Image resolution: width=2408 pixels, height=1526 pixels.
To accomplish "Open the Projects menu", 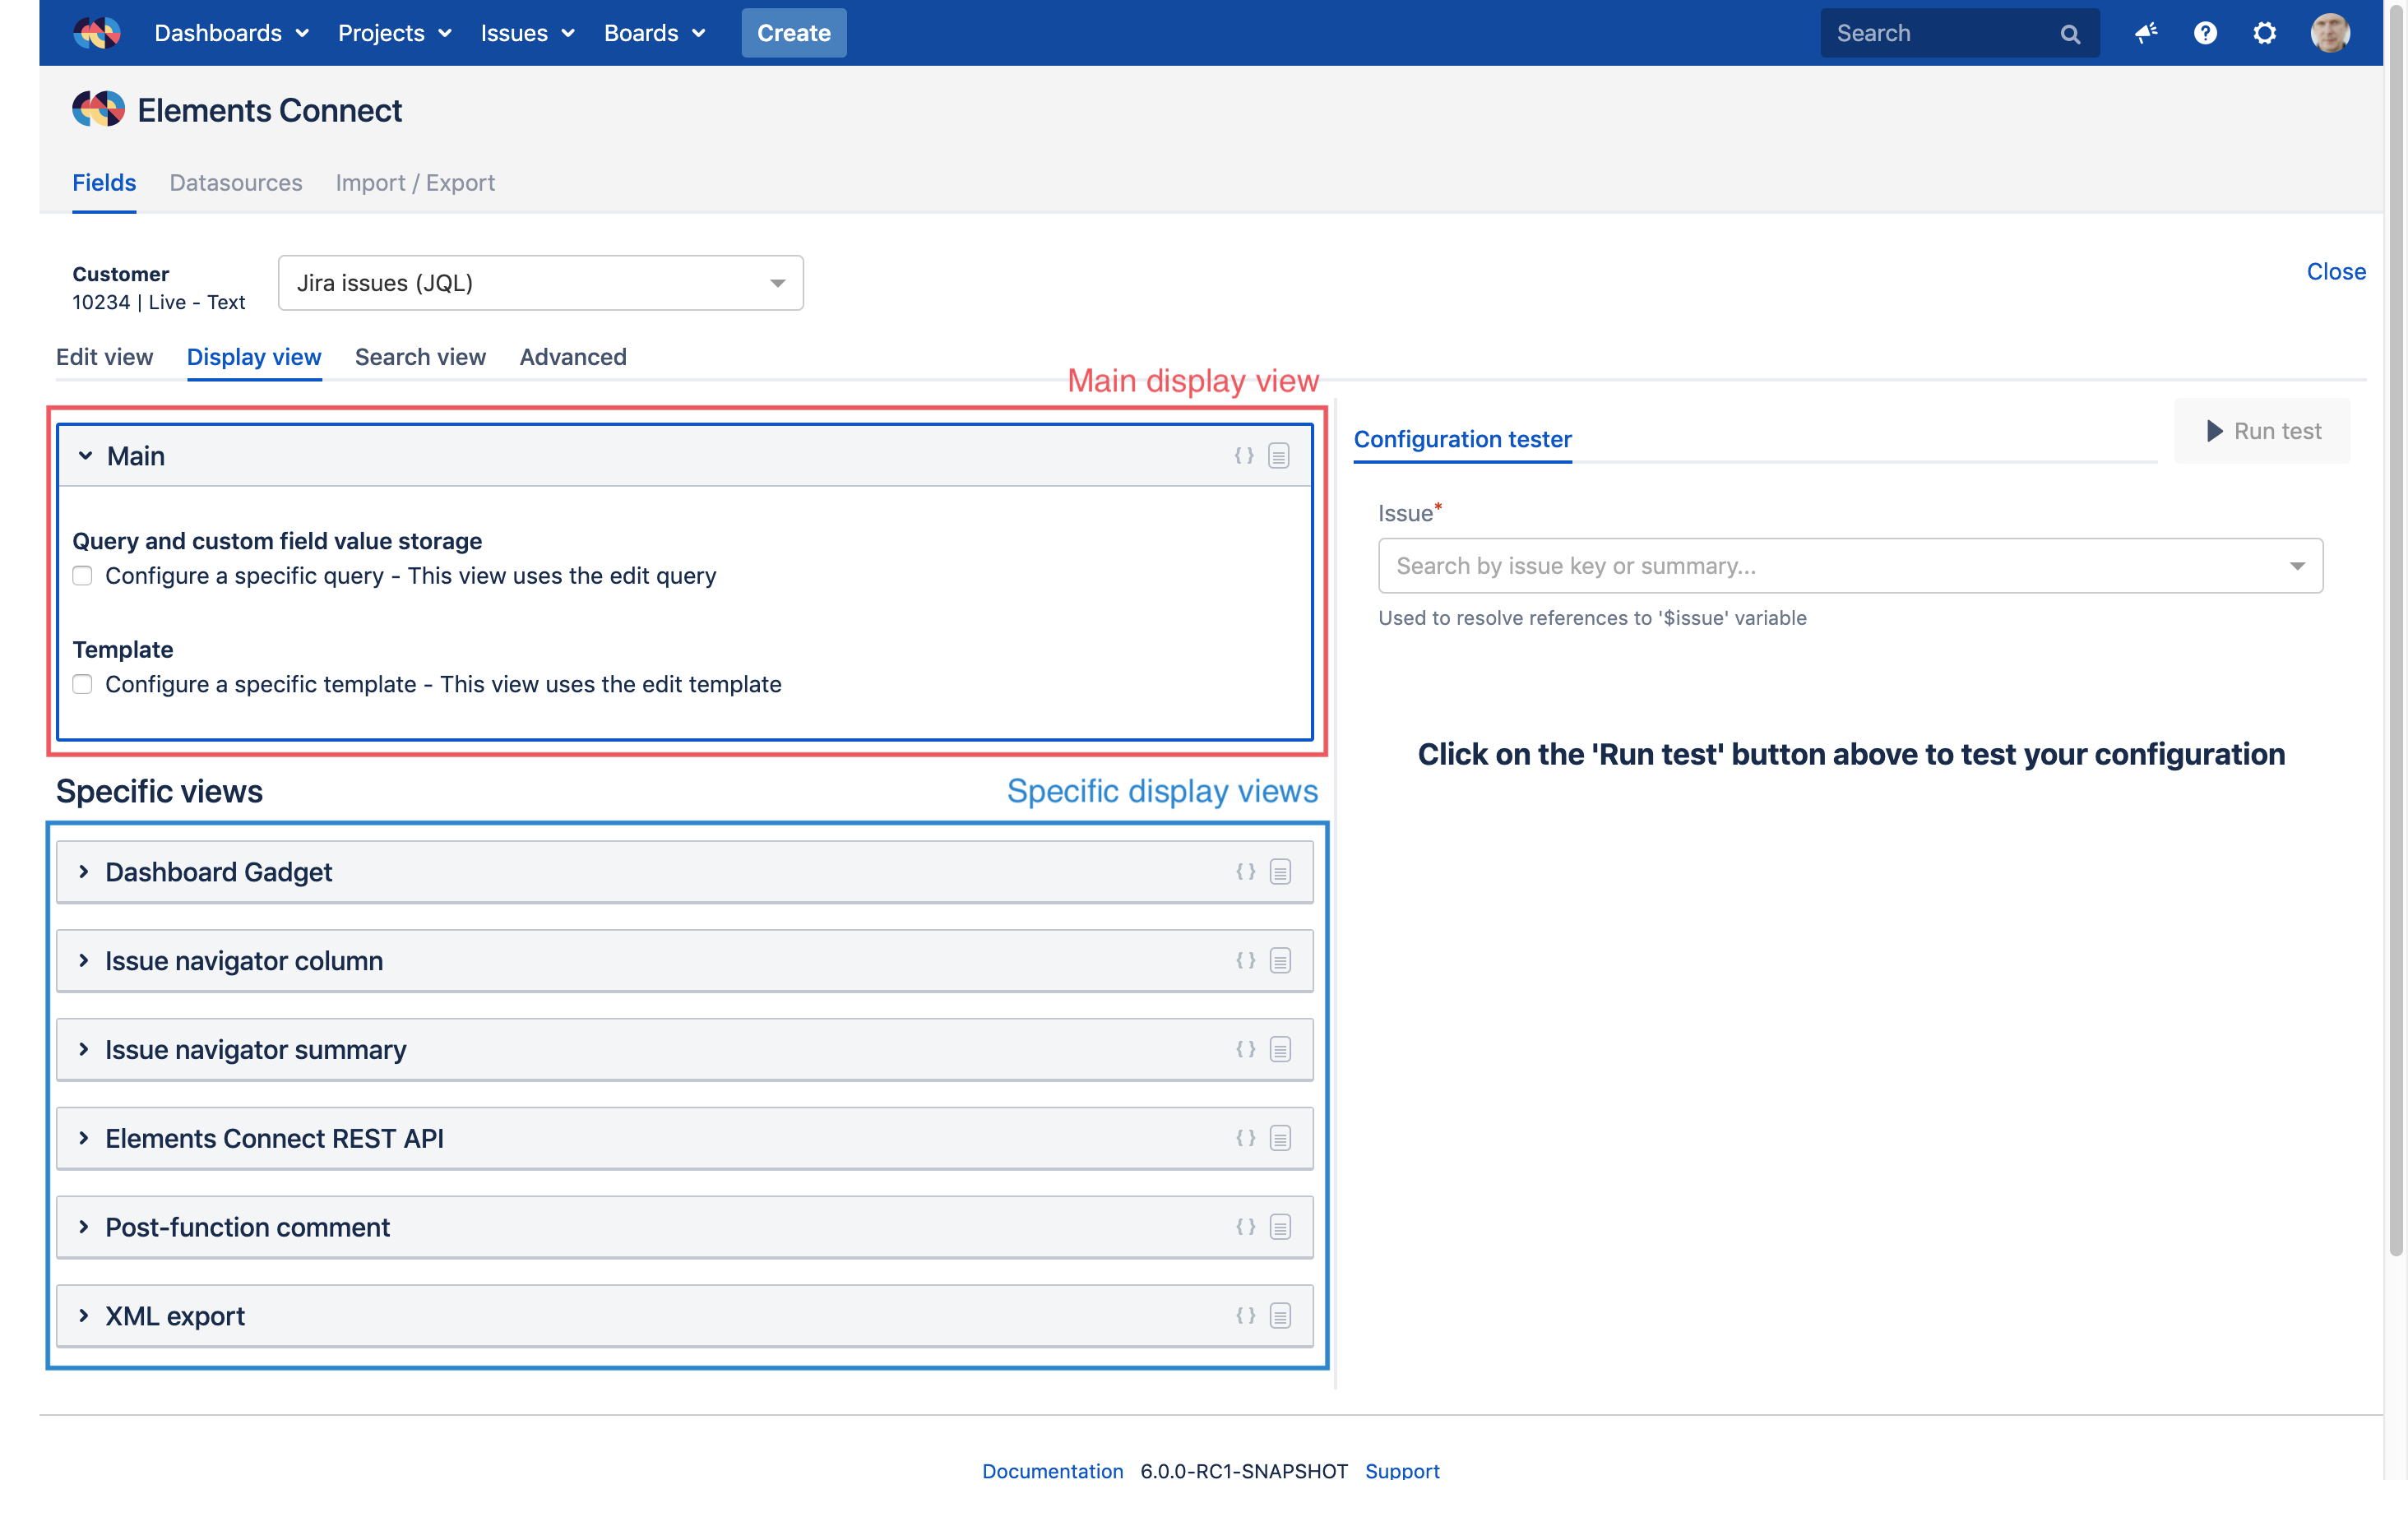I will coord(394,33).
